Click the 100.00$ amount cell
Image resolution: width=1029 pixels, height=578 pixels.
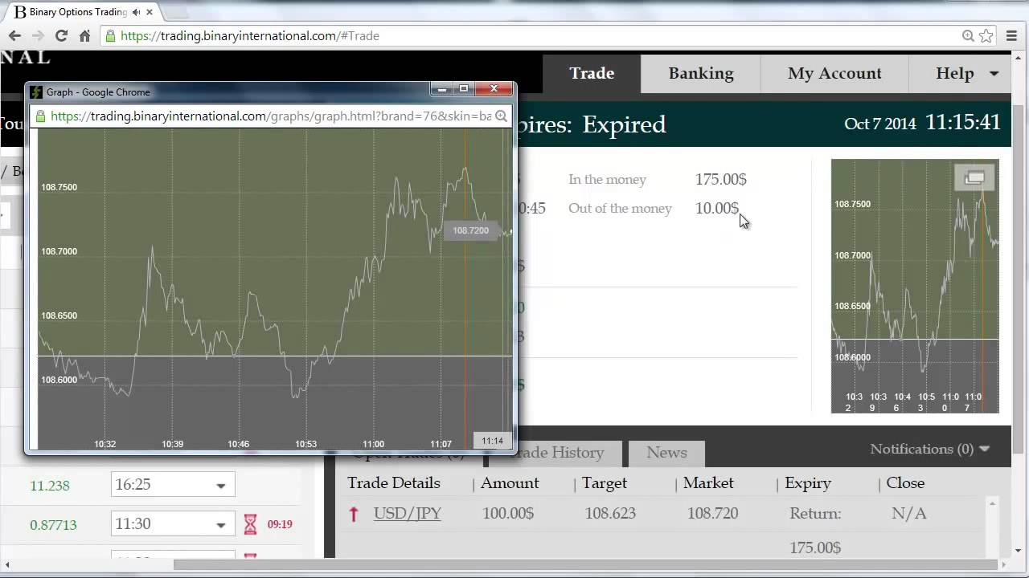pos(508,514)
